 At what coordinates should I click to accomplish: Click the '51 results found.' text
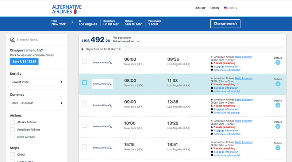(27, 40)
